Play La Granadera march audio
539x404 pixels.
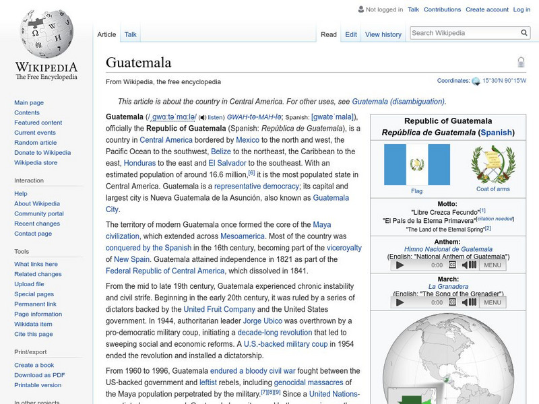click(x=400, y=302)
